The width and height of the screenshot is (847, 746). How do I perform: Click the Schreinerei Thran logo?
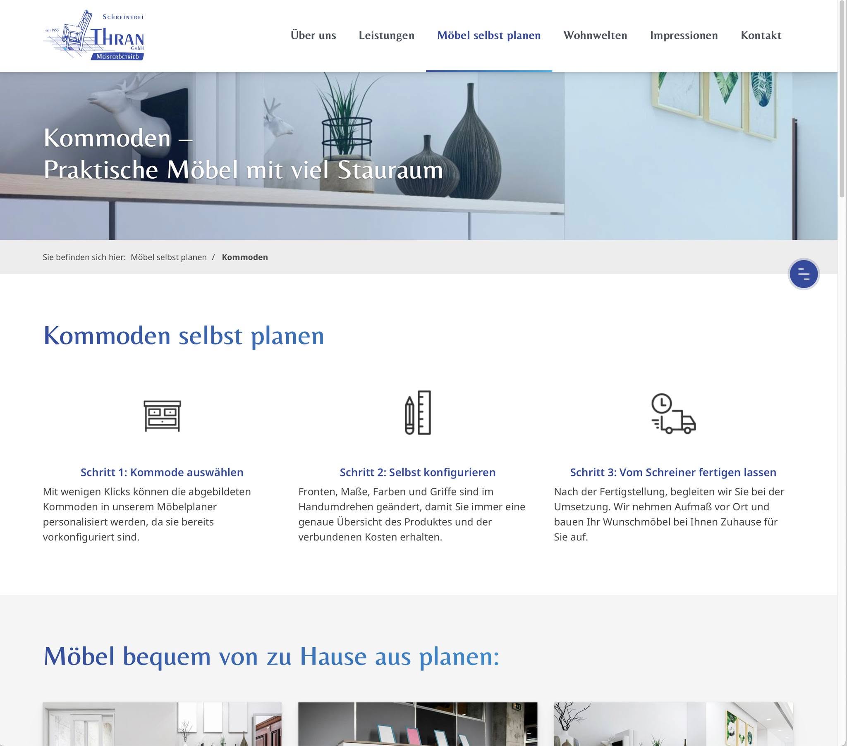[94, 36]
